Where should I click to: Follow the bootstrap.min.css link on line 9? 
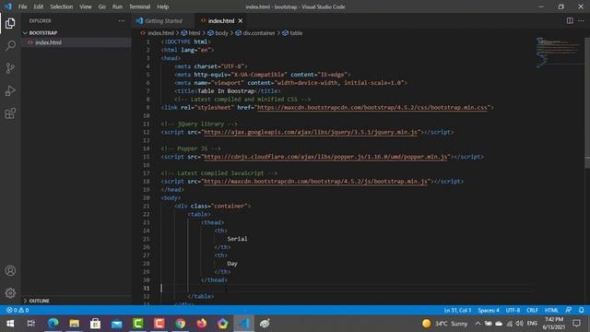pyautogui.click(x=372, y=108)
